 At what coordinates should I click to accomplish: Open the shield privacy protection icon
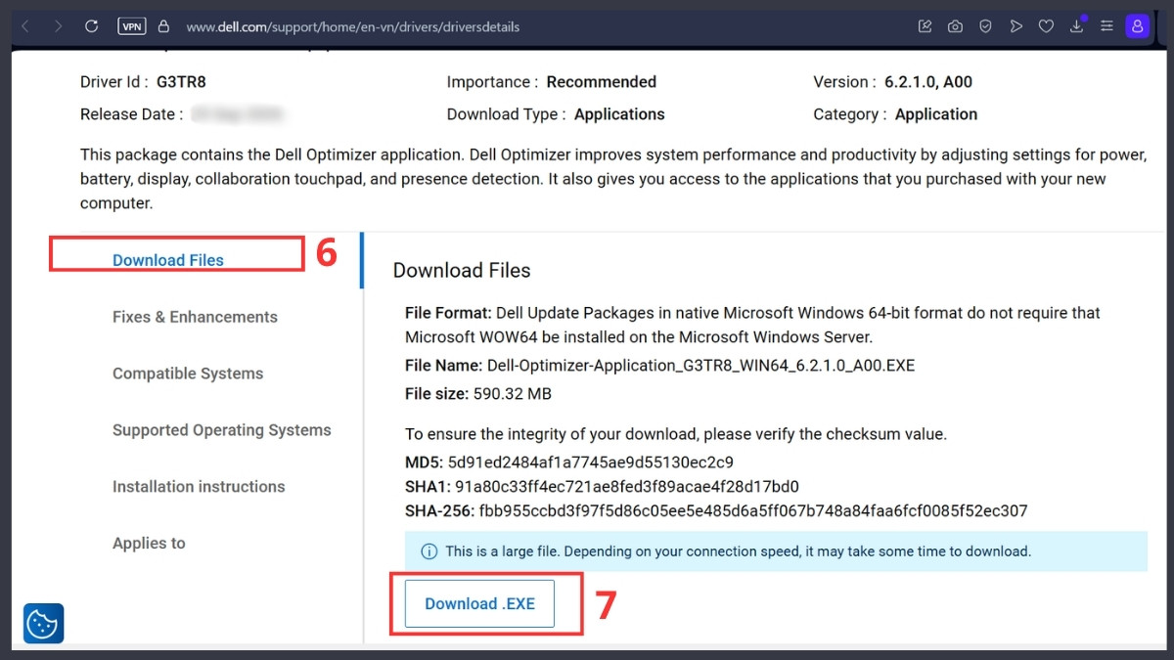(985, 26)
